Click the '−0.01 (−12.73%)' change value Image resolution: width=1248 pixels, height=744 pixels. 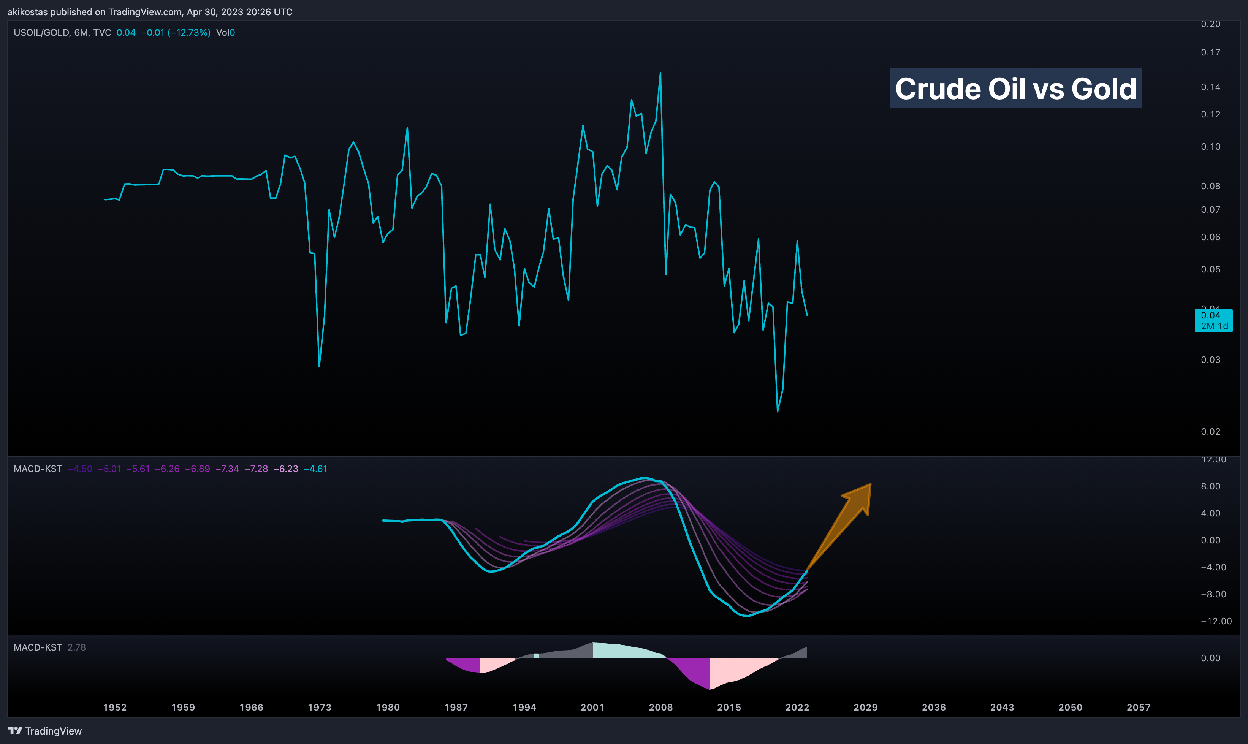point(176,33)
